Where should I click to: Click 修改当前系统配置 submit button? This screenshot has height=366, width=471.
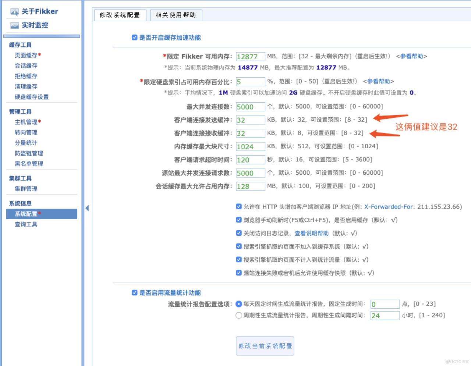[x=265, y=346]
